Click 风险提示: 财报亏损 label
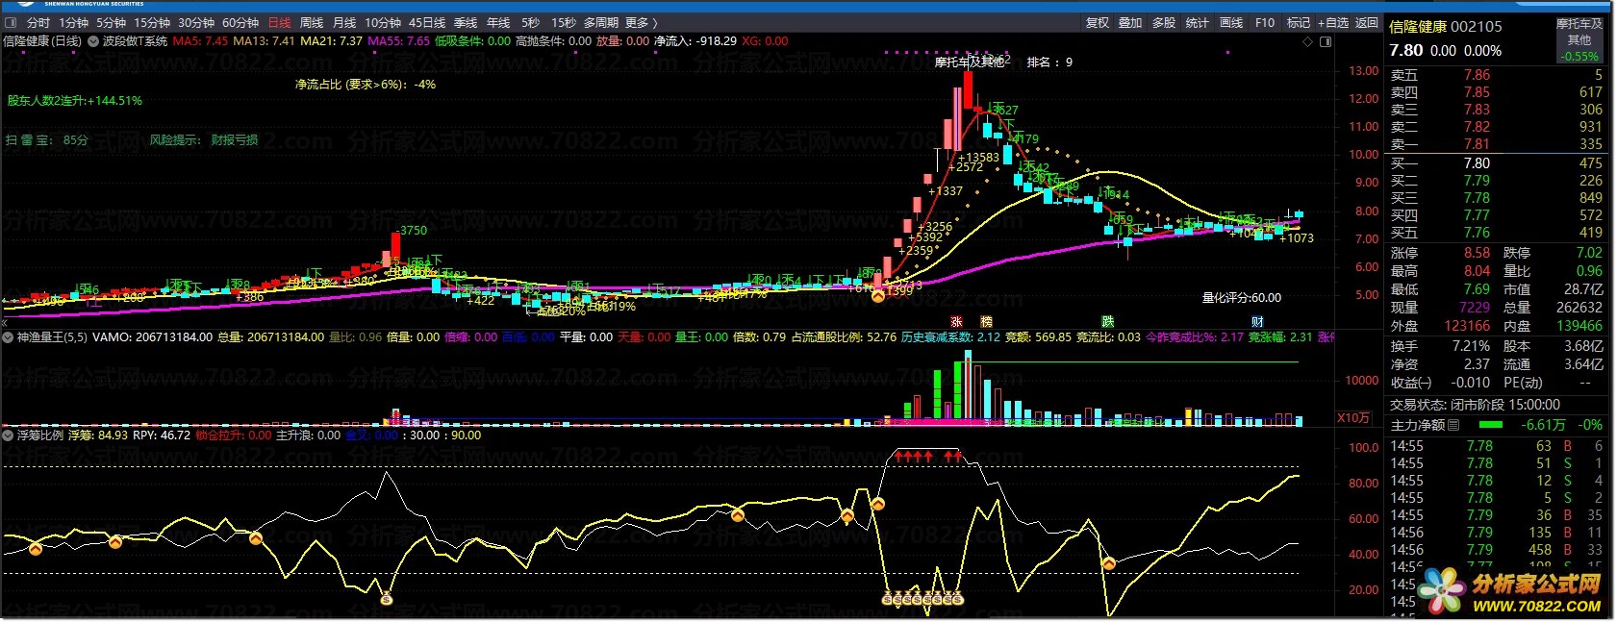This screenshot has height=622, width=1617. (204, 140)
